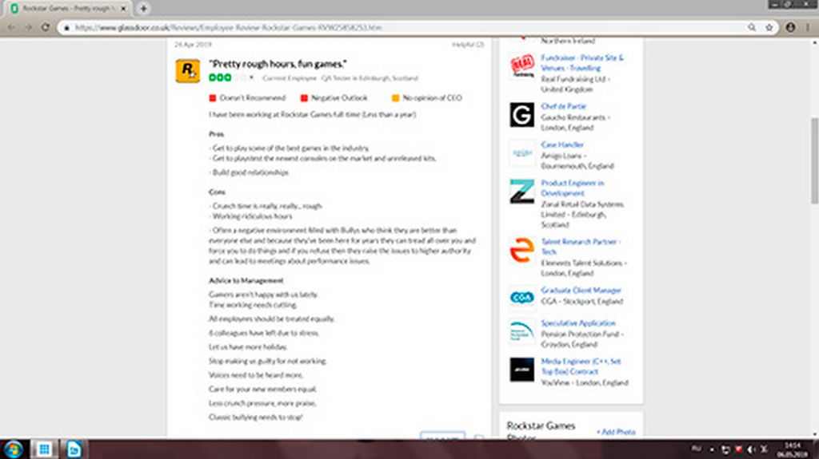Reload the Glassdoor page

pyautogui.click(x=46, y=27)
